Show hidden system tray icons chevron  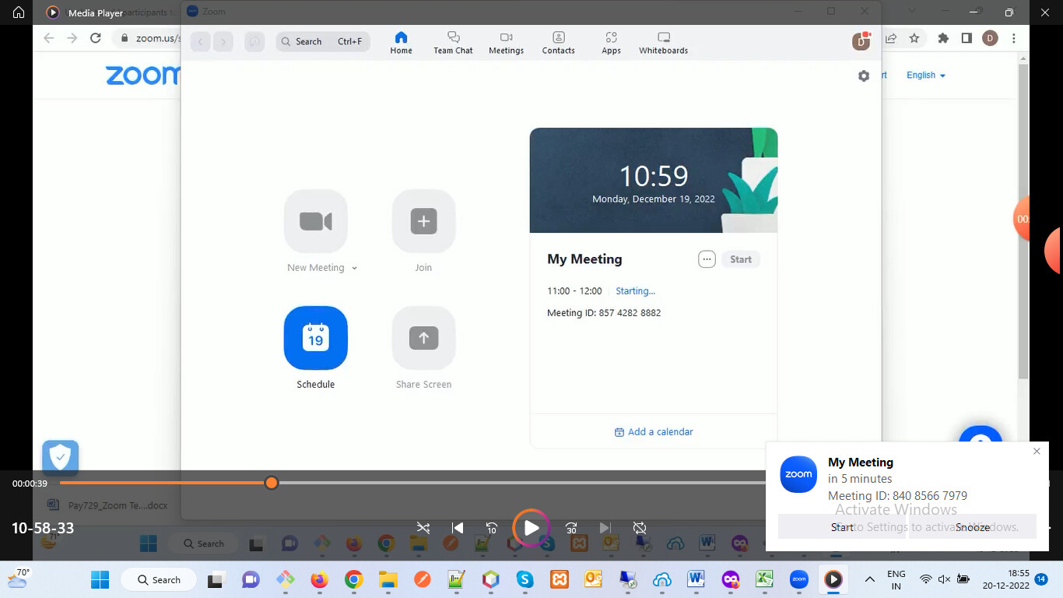click(870, 579)
